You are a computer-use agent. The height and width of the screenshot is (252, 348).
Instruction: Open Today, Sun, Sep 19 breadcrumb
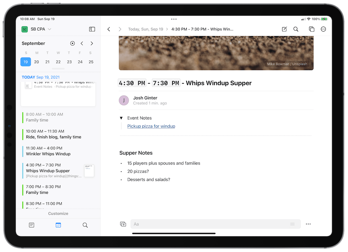(146, 29)
